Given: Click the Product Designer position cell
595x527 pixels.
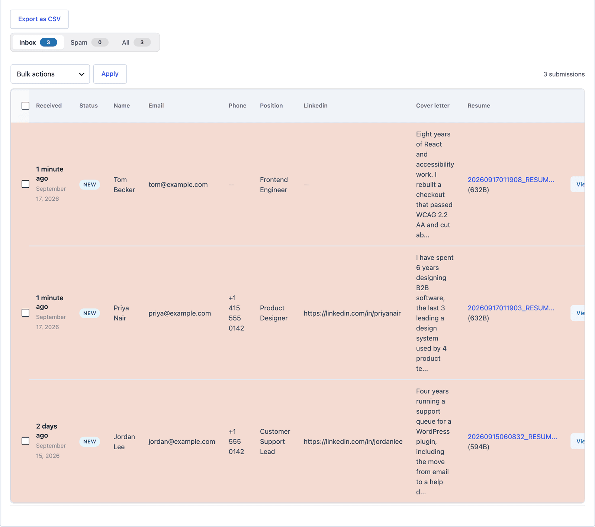Looking at the screenshot, I should (x=274, y=313).
